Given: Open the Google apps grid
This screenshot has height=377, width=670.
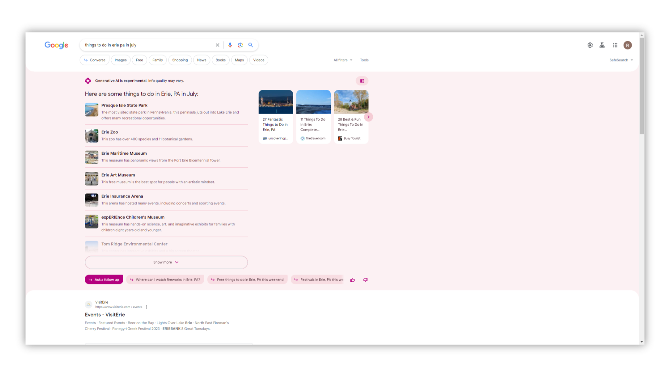Looking at the screenshot, I should tap(615, 45).
